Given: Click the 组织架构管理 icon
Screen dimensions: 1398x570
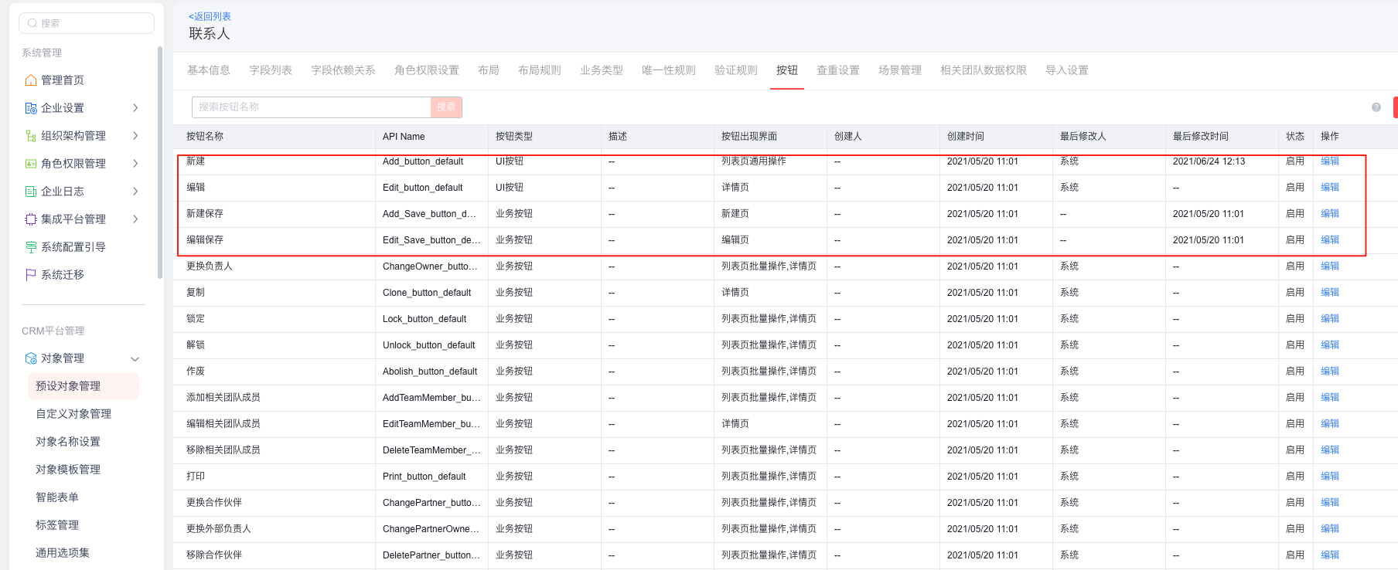Looking at the screenshot, I should tap(31, 136).
